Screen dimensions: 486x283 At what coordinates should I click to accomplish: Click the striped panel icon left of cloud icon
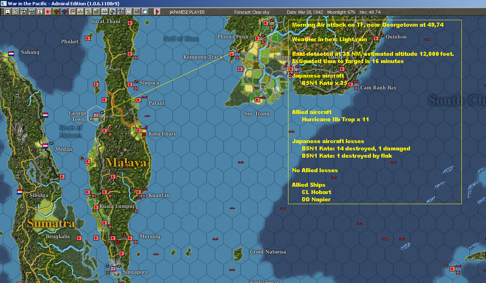(x=137, y=12)
